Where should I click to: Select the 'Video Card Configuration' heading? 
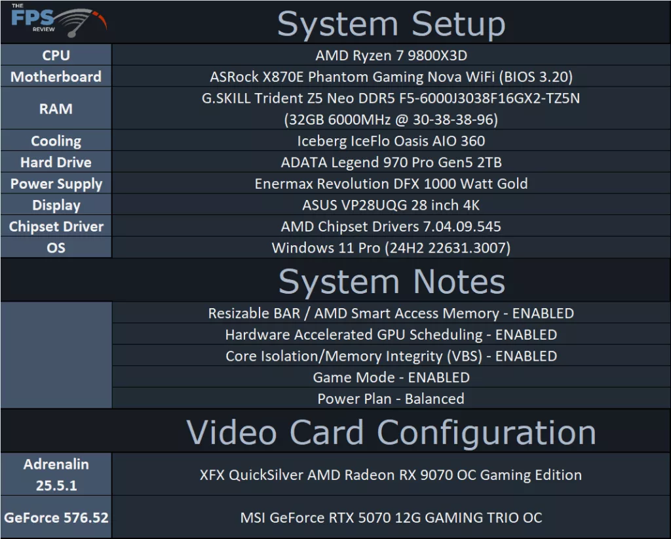tap(391, 432)
